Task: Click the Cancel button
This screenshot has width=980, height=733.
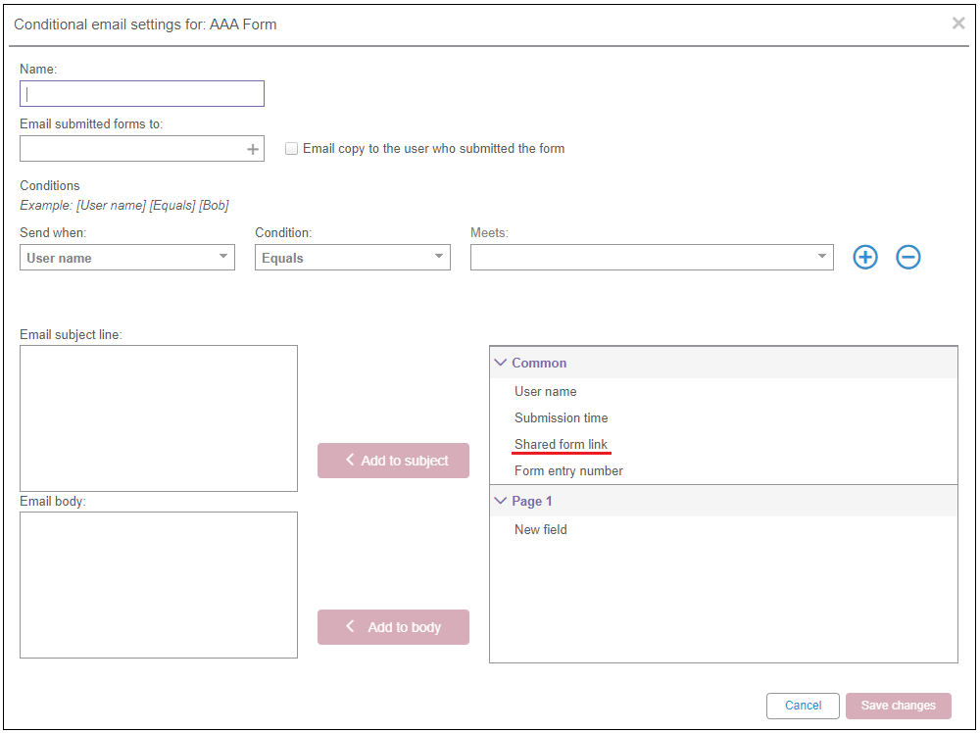Action: [x=803, y=706]
